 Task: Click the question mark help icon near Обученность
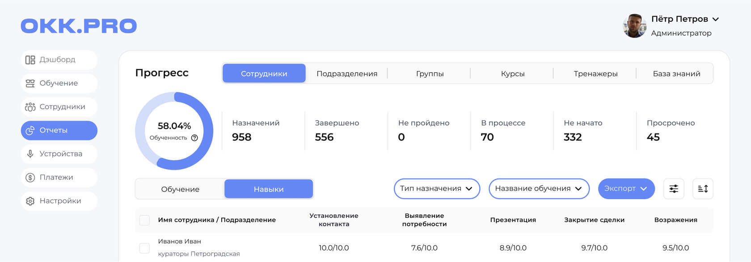(x=194, y=138)
